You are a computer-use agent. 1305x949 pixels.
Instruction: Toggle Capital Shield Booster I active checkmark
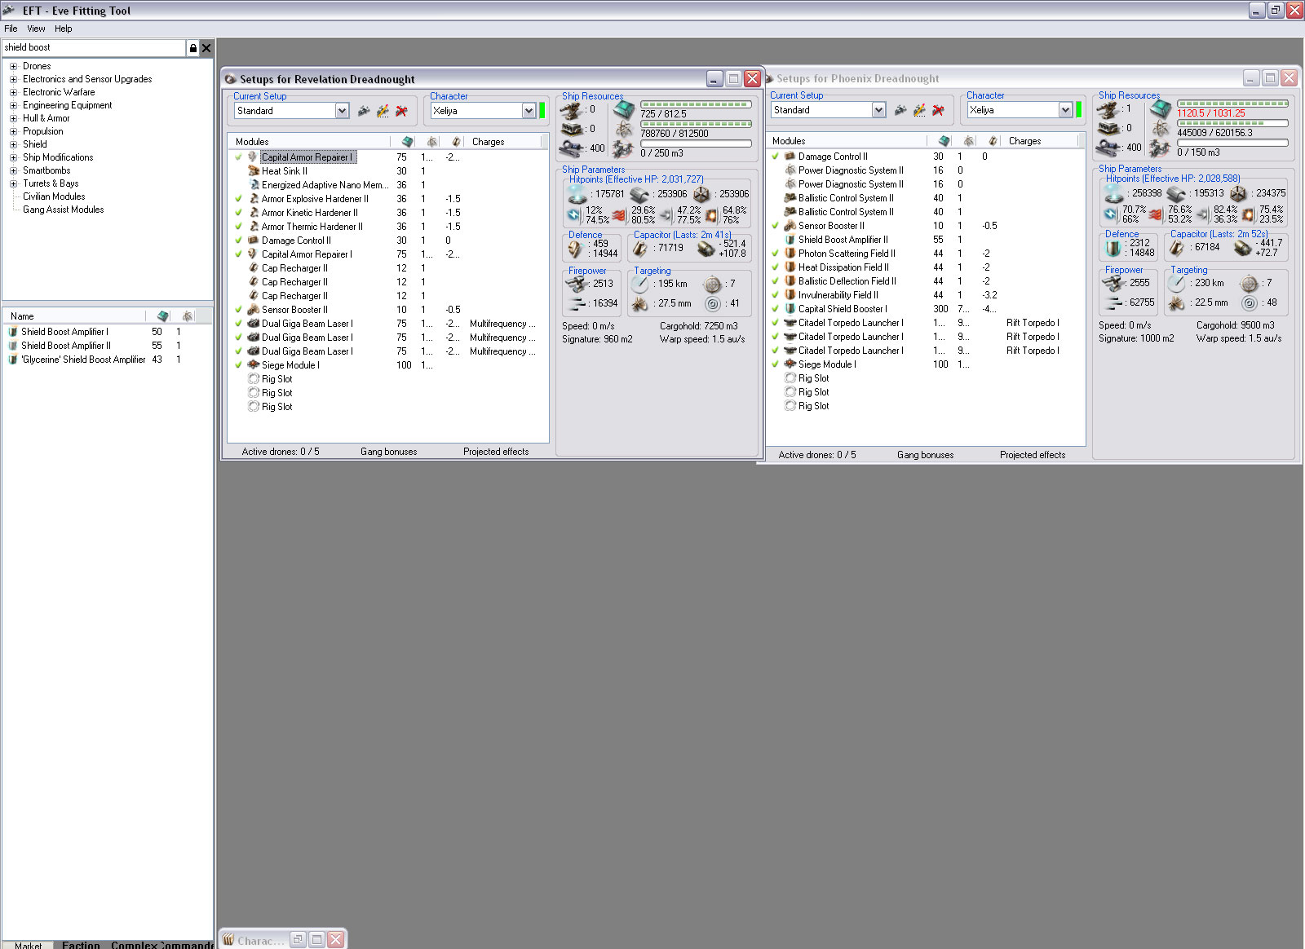tap(776, 309)
